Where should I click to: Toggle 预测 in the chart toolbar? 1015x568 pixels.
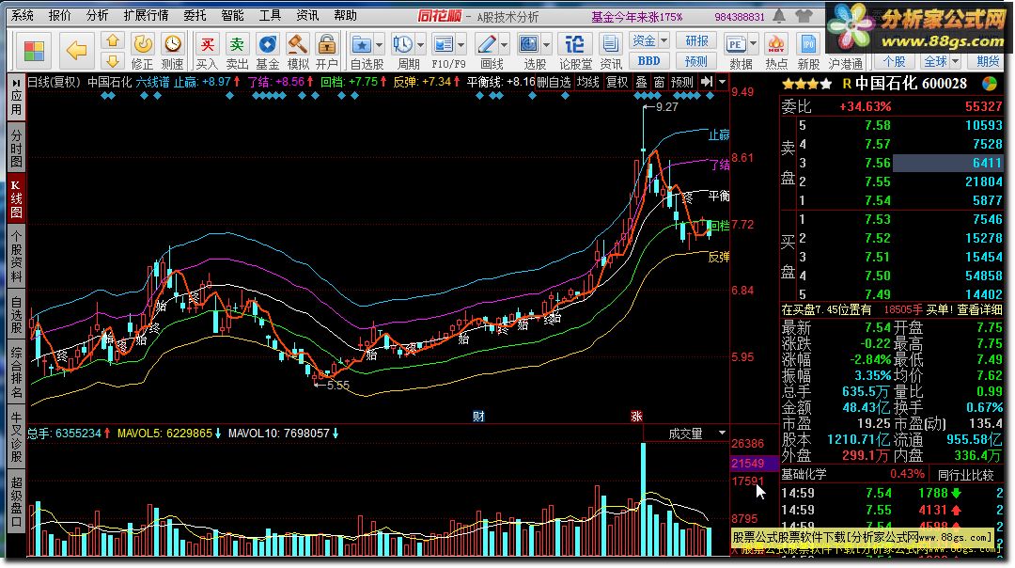point(681,82)
